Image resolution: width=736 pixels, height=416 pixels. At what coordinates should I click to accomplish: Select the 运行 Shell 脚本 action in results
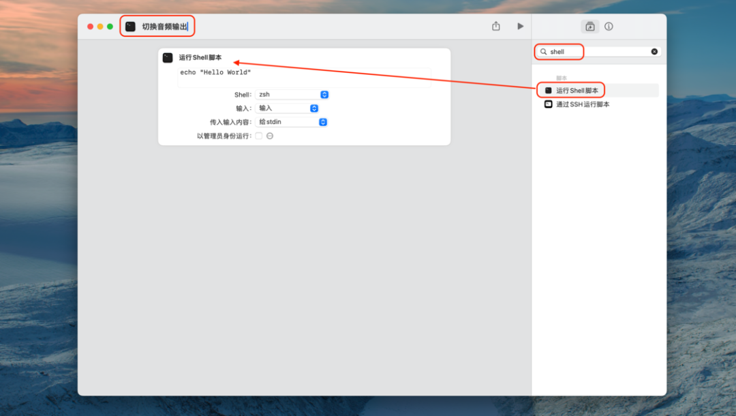pyautogui.click(x=598, y=90)
